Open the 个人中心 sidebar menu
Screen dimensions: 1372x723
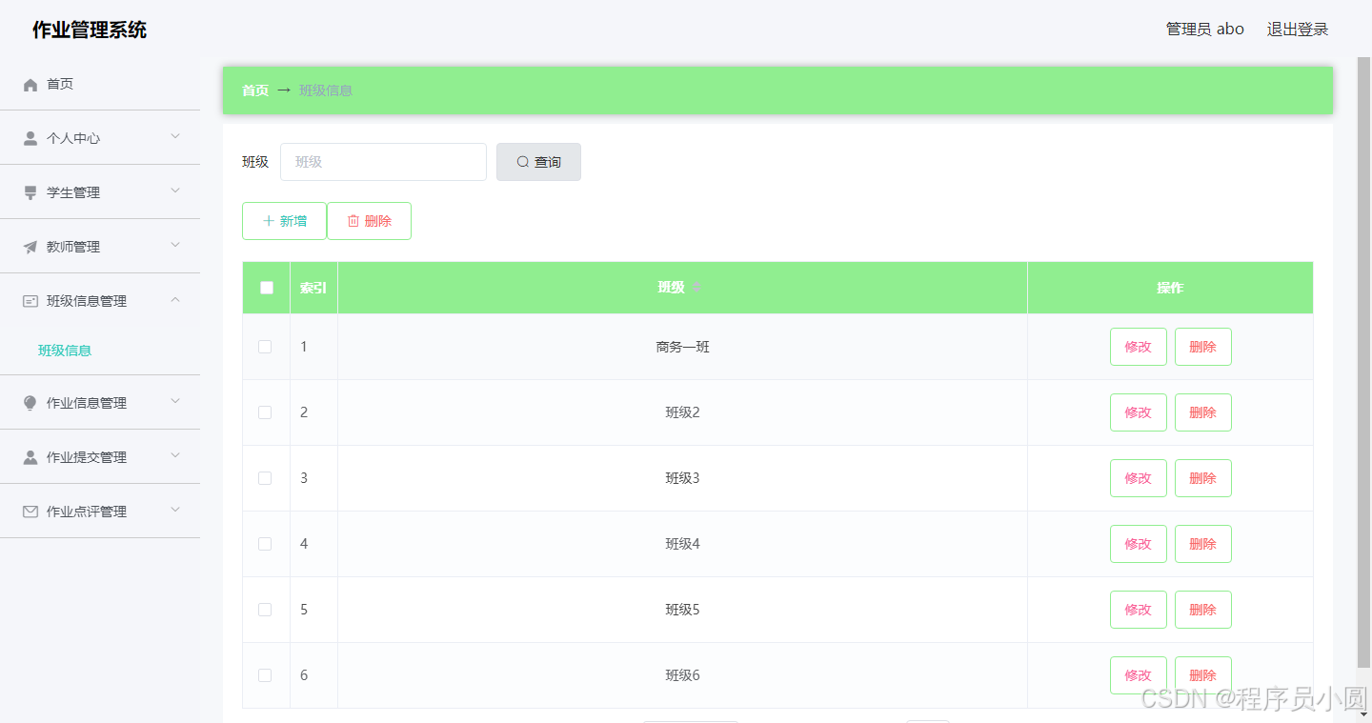click(100, 138)
